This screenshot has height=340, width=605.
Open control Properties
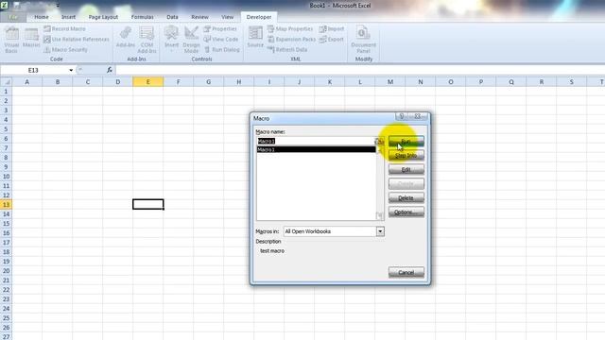pos(220,29)
